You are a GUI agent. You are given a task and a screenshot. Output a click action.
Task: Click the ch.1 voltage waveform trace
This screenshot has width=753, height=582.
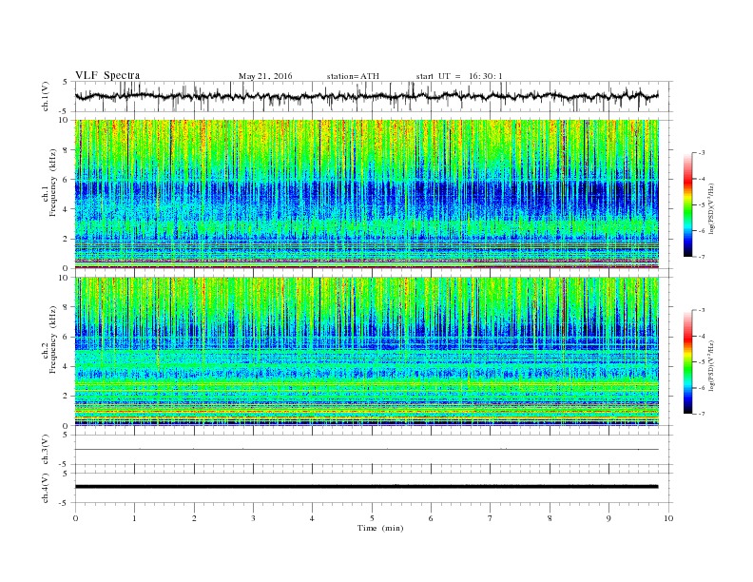[366, 96]
